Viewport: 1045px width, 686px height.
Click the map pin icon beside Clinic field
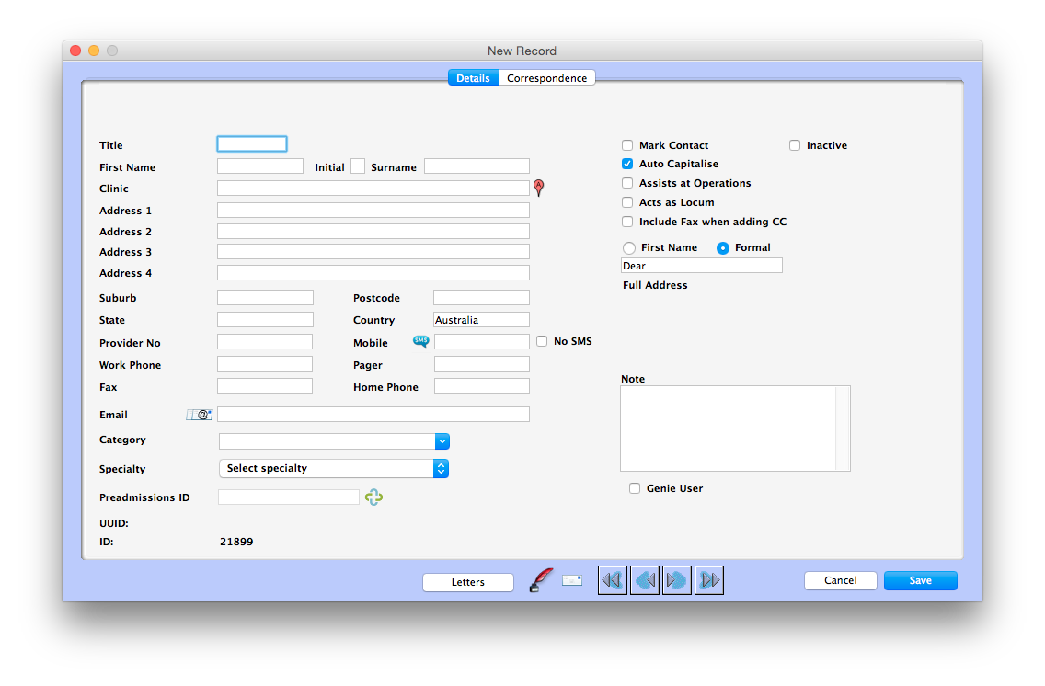538,187
